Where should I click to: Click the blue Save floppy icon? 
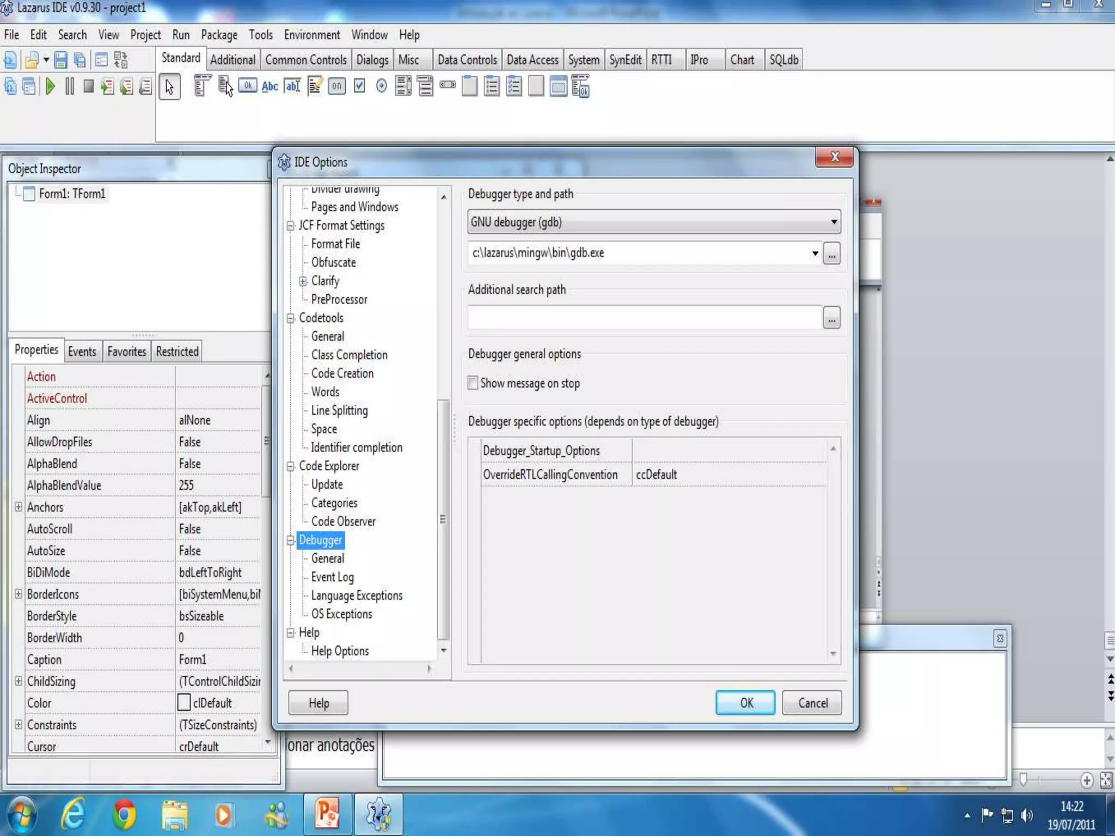[60, 60]
